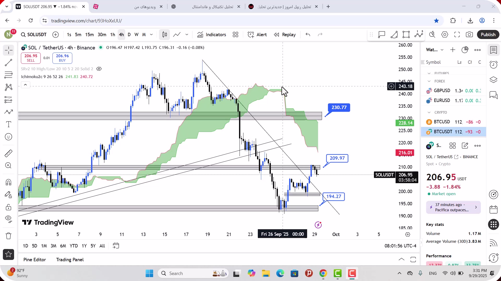This screenshot has width=501, height=281.
Task: Open watchlist advanced view pie icon
Action: (465, 50)
